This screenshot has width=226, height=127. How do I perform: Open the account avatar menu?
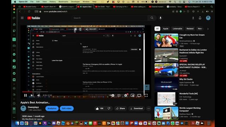(x=208, y=18)
